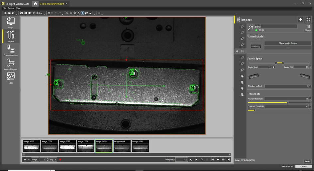This screenshot has width=314, height=171.
Task: Click the Accept Threshold slider handle
Action: pos(287,103)
